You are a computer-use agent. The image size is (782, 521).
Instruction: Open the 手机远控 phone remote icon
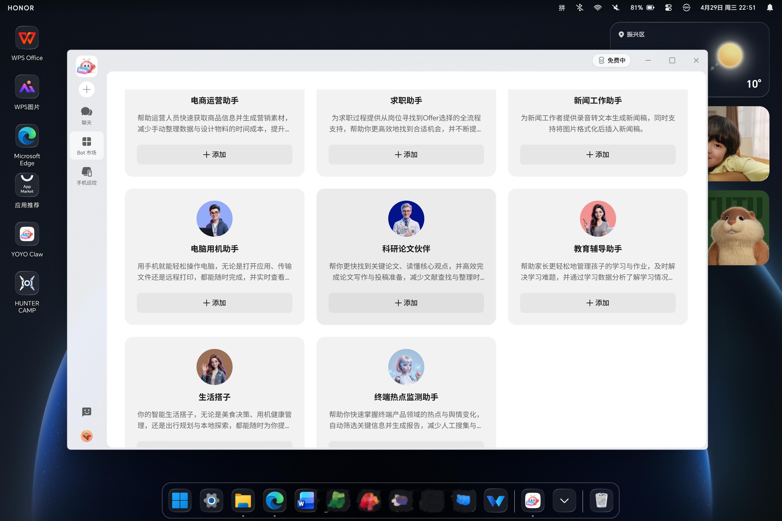point(86,176)
